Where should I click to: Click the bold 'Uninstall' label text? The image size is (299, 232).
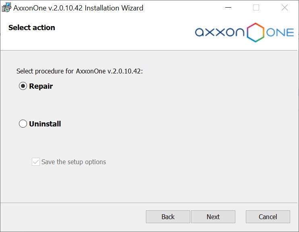tap(45, 124)
